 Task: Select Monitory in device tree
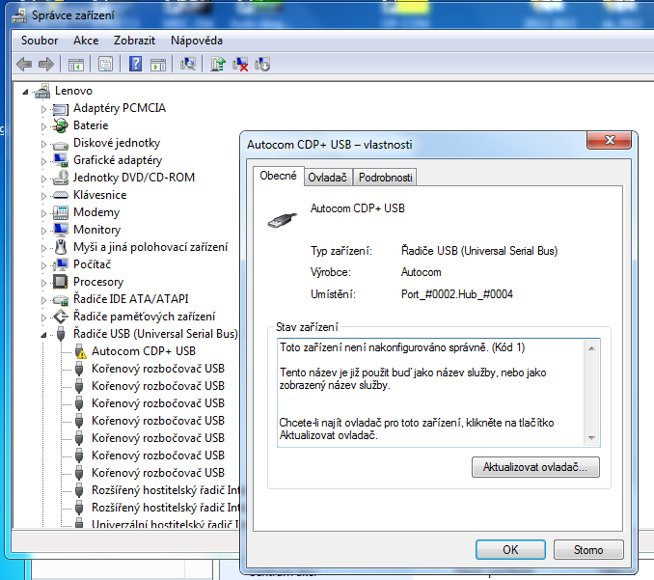(x=96, y=230)
